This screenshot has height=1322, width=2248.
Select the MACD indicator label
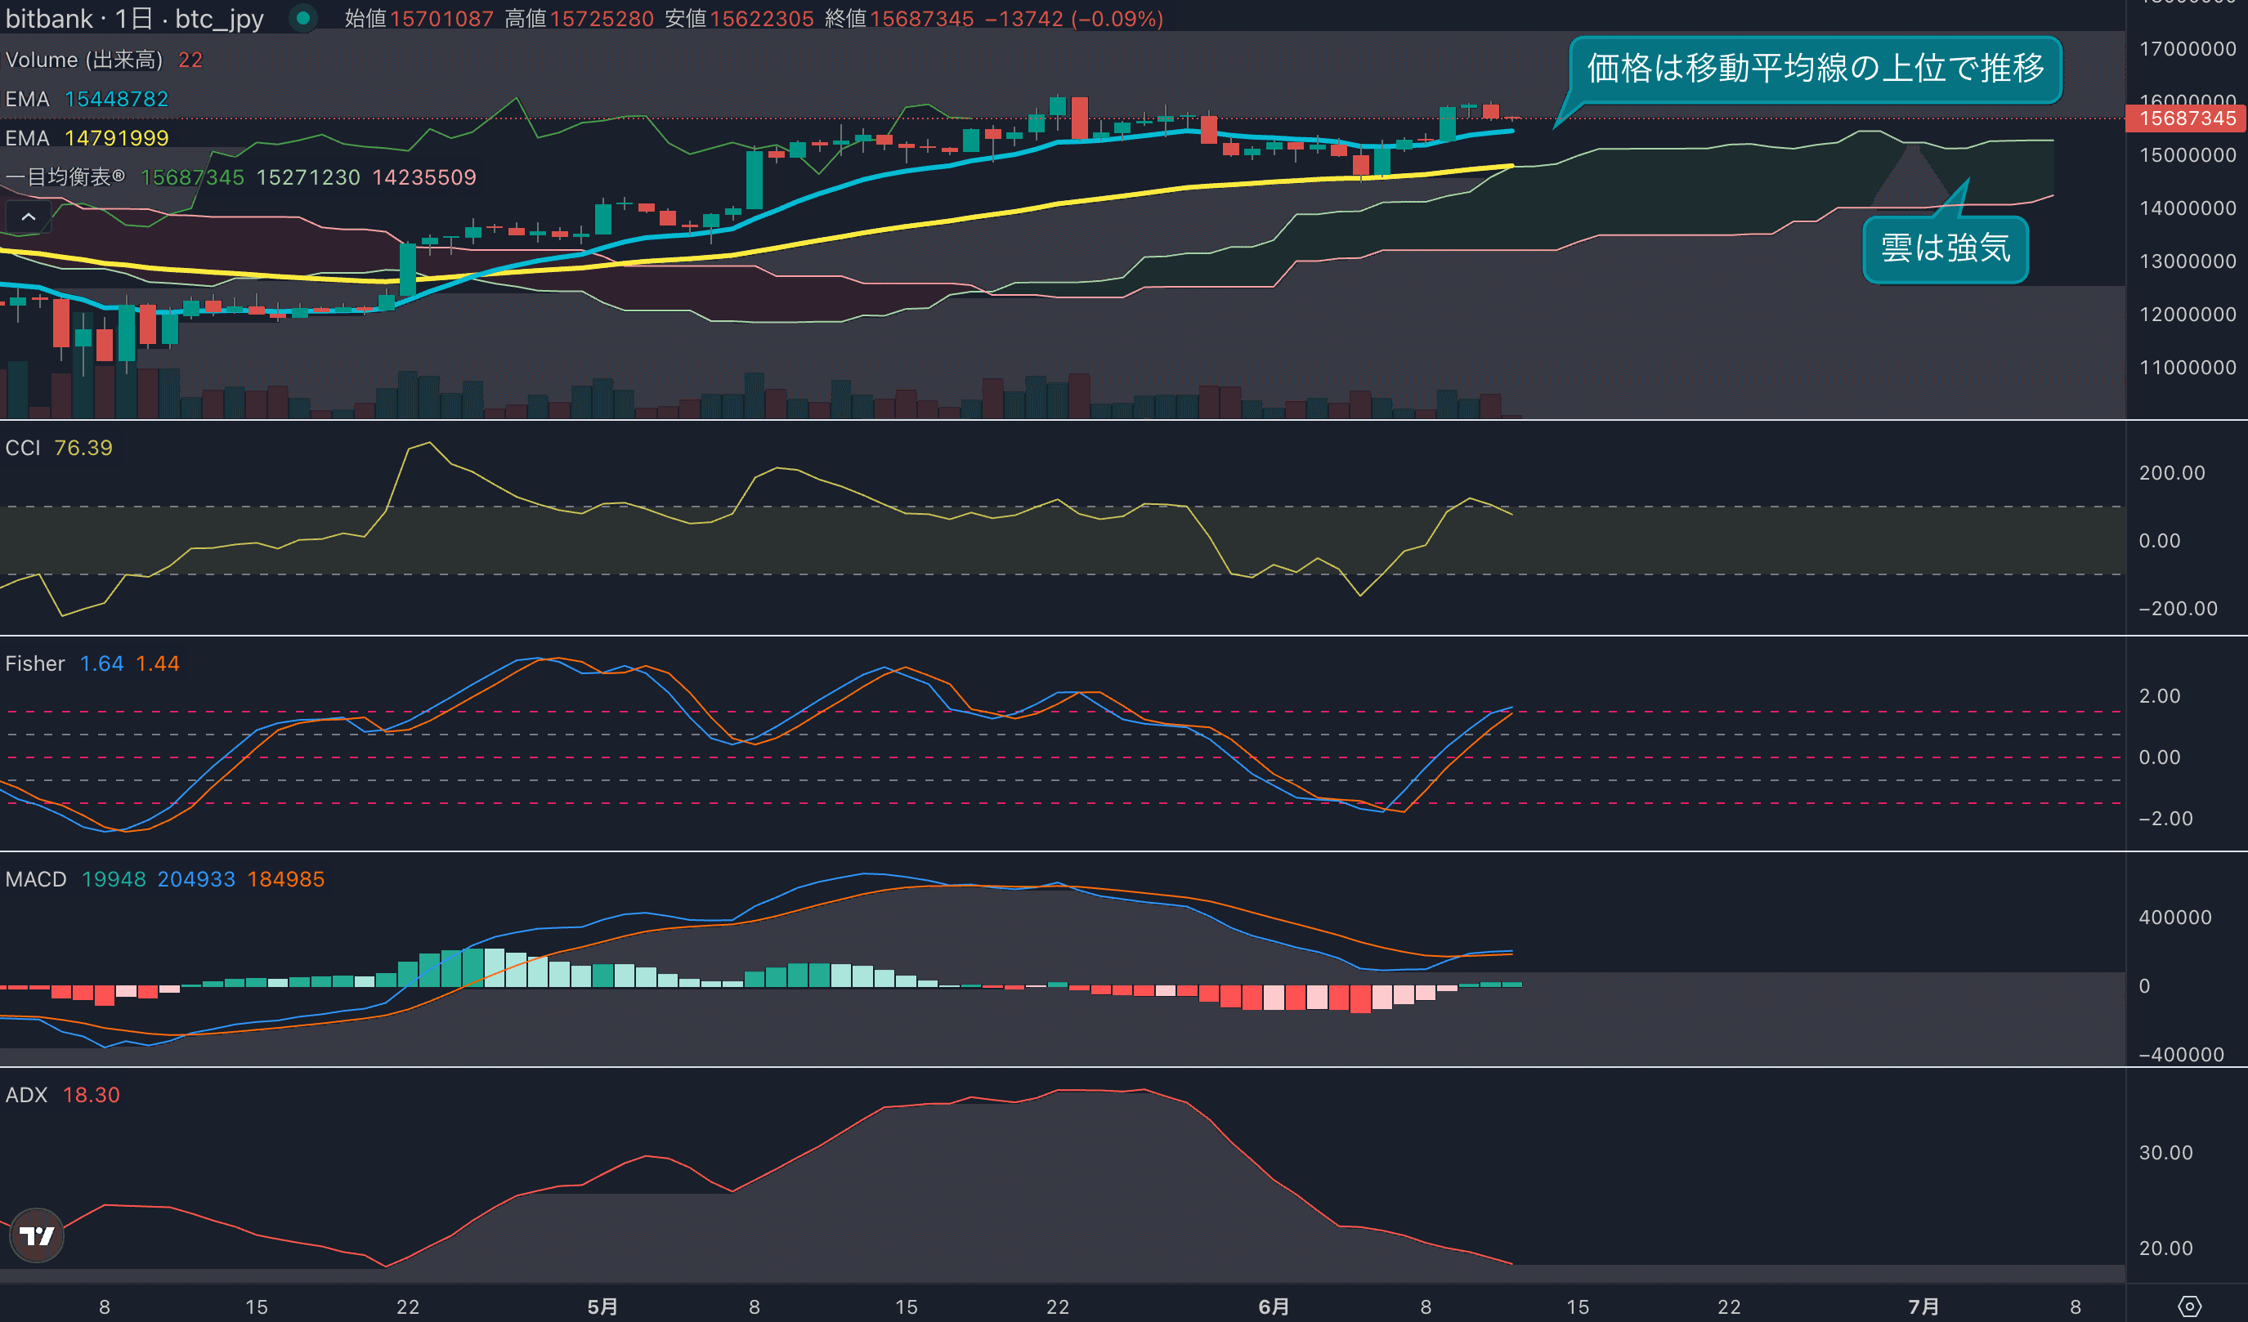(36, 879)
